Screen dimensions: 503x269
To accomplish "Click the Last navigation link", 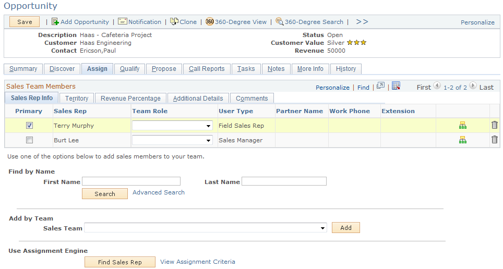I will (x=486, y=87).
